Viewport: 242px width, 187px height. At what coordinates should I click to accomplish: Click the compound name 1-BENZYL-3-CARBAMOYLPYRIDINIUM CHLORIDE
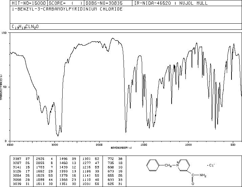coord(67,9)
